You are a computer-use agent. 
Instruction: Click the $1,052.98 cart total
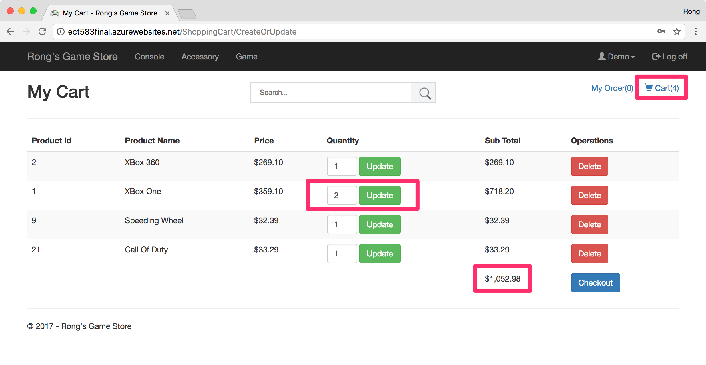point(502,279)
